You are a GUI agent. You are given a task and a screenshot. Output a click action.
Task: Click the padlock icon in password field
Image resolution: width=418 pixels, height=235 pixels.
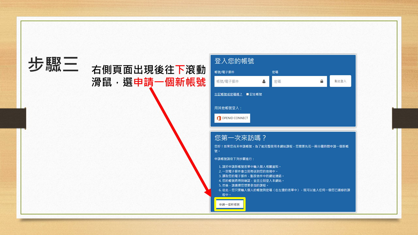pos(322,82)
